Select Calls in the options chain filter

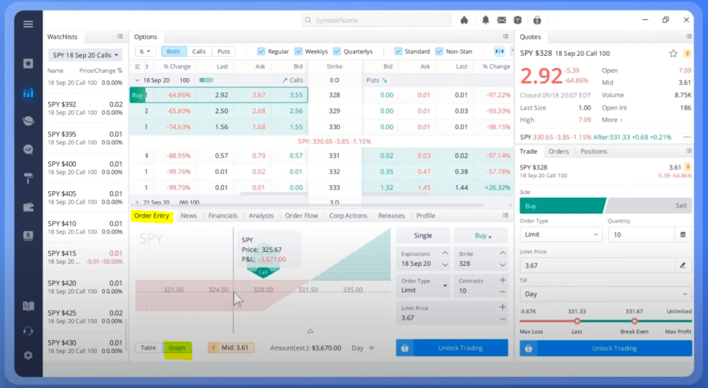pos(198,52)
